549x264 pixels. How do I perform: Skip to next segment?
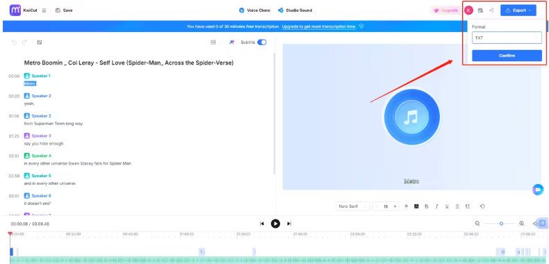tap(289, 224)
